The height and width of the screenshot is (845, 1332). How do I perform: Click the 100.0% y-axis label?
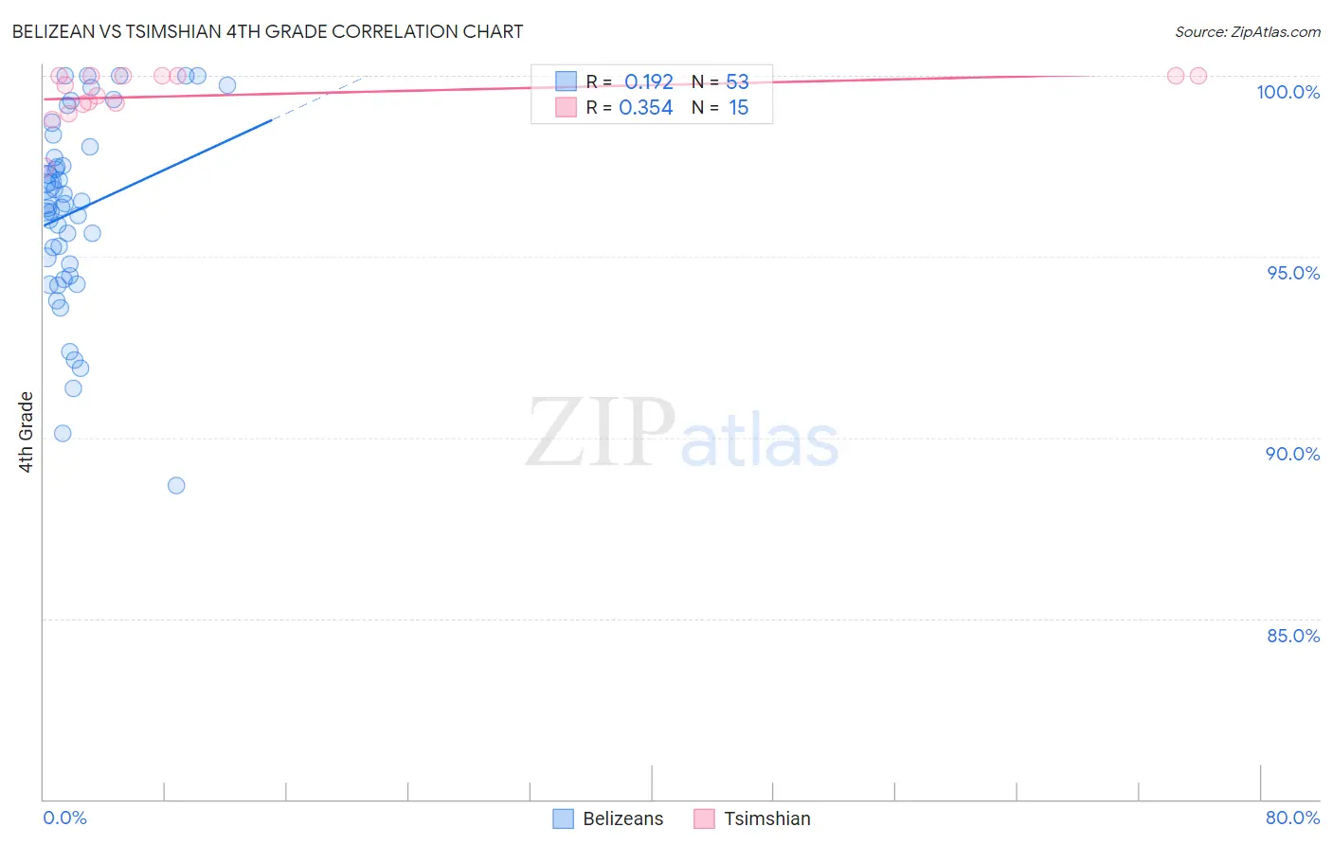(x=1287, y=92)
